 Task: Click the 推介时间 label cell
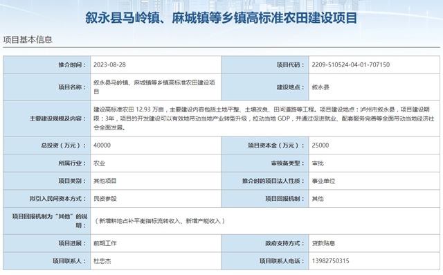tap(47, 64)
